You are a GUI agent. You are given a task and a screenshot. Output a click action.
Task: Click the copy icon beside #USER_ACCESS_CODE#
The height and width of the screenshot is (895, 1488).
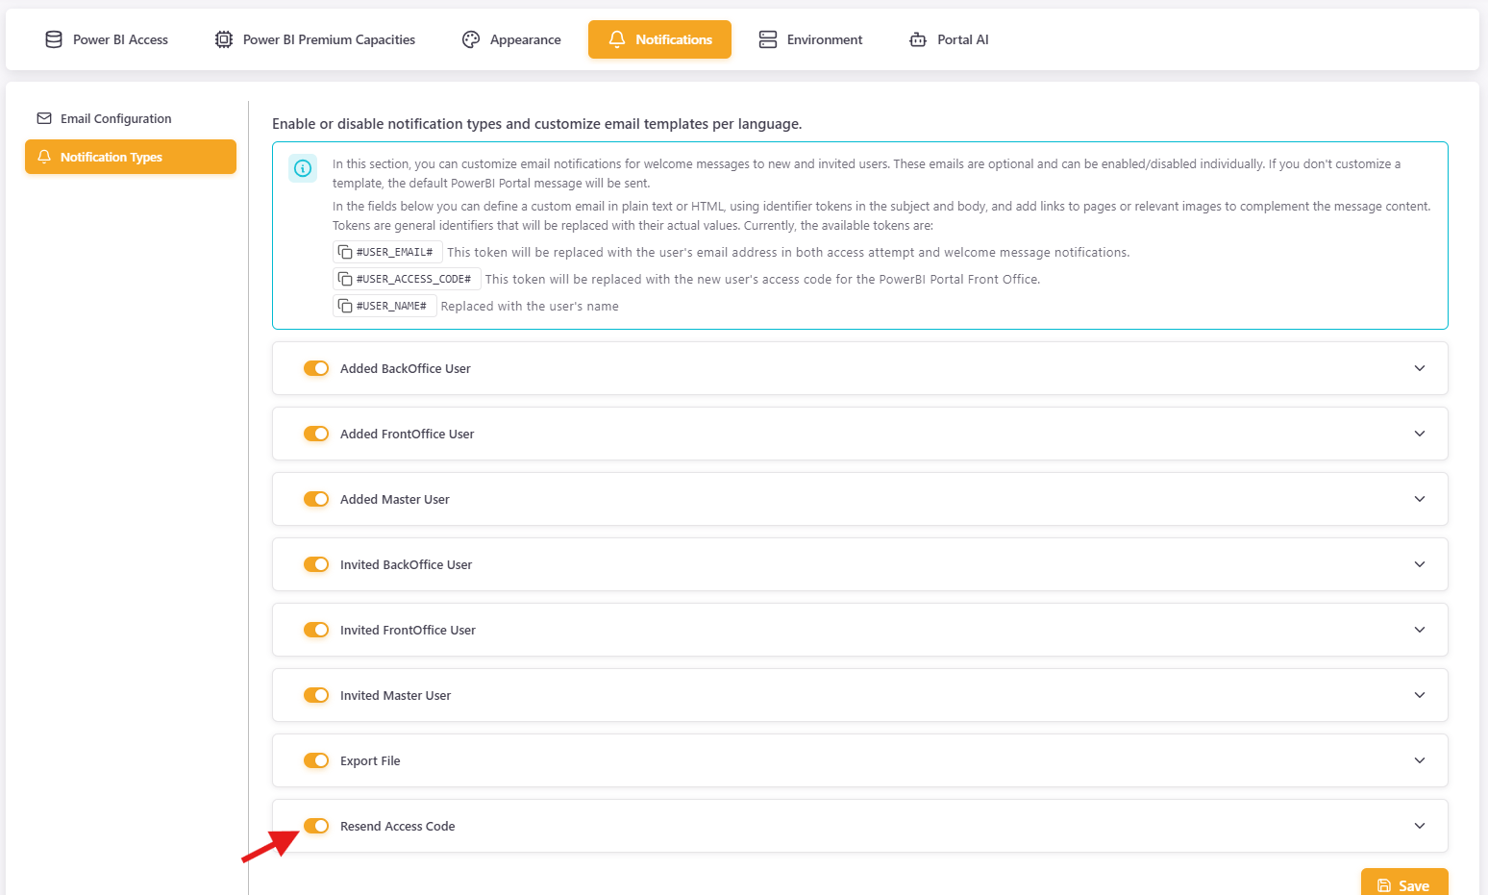[345, 278]
